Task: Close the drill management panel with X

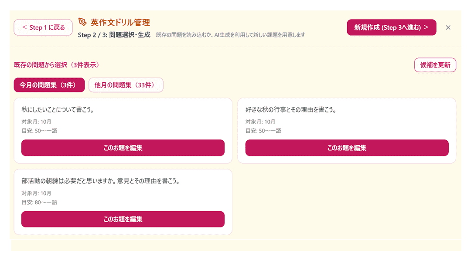Action: 448,27
